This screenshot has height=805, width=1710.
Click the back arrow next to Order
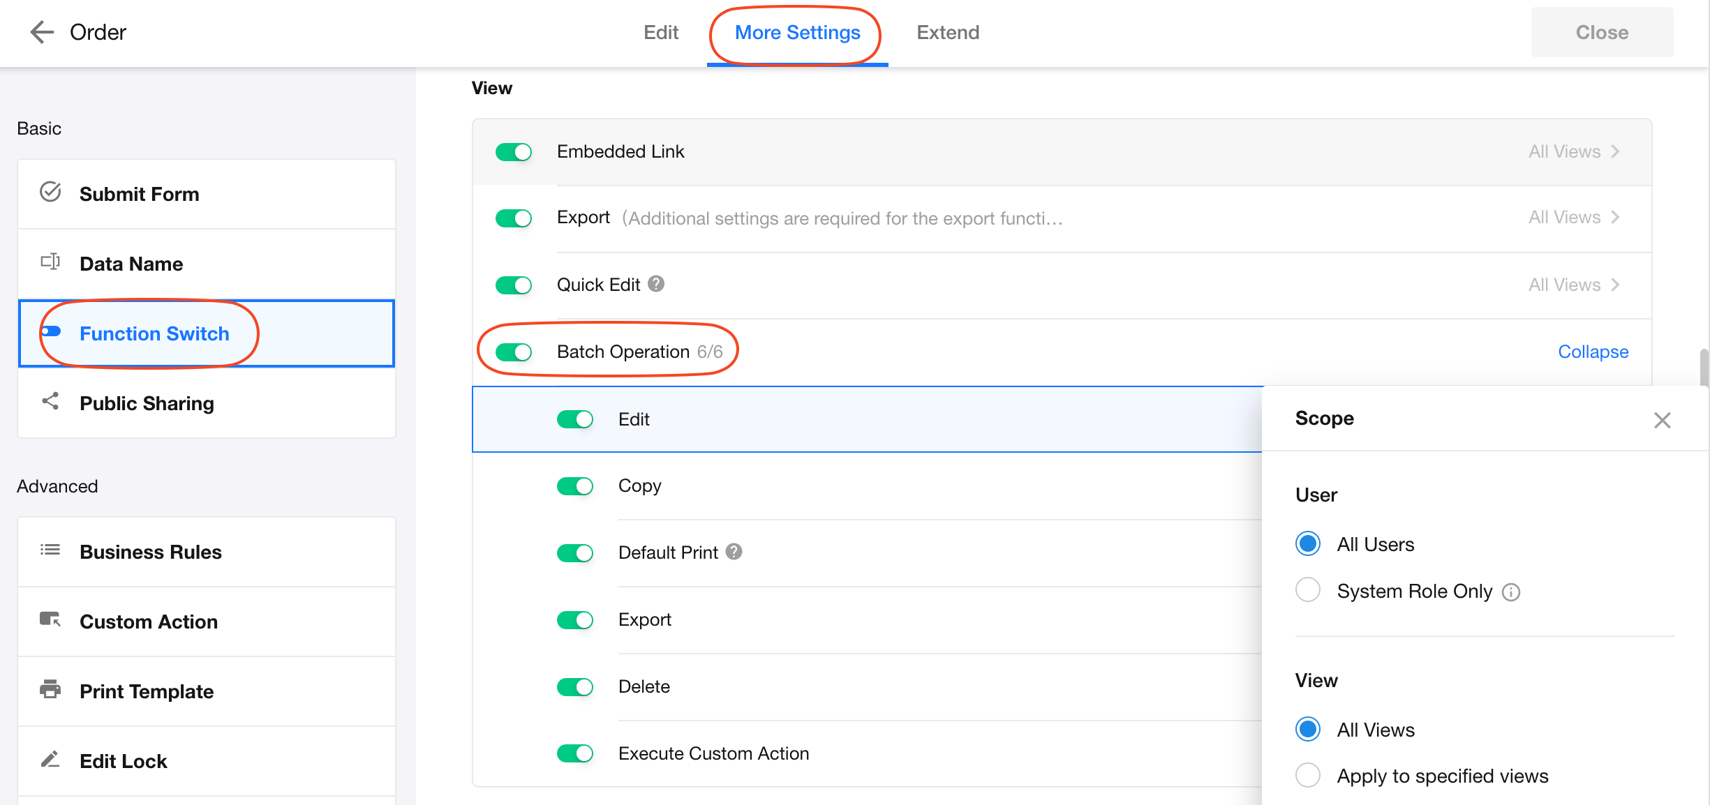(42, 32)
